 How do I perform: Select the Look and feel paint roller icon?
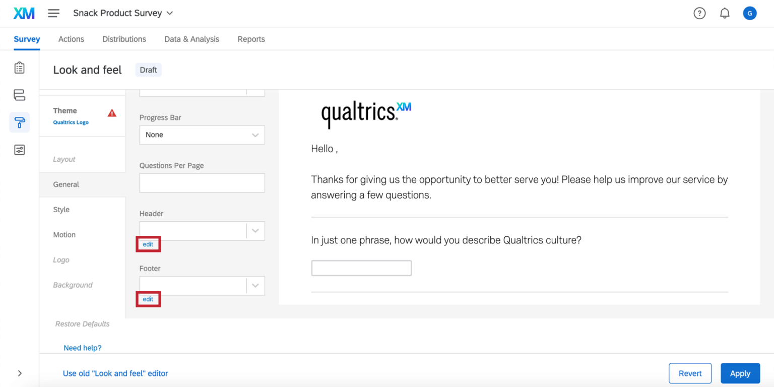tap(19, 122)
